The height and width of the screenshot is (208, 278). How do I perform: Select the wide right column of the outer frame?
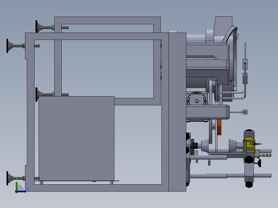pyautogui.click(x=177, y=112)
